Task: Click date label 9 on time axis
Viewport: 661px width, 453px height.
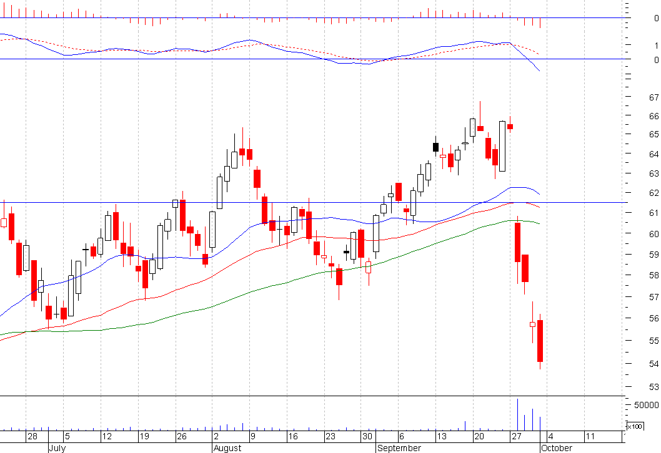Action: pyautogui.click(x=253, y=436)
